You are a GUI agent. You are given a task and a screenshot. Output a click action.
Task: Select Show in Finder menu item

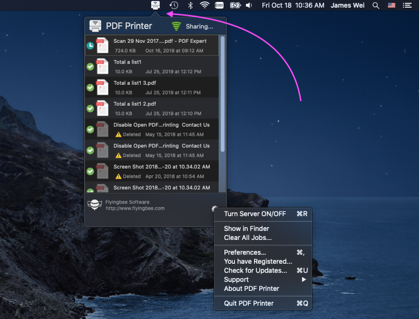click(263, 229)
